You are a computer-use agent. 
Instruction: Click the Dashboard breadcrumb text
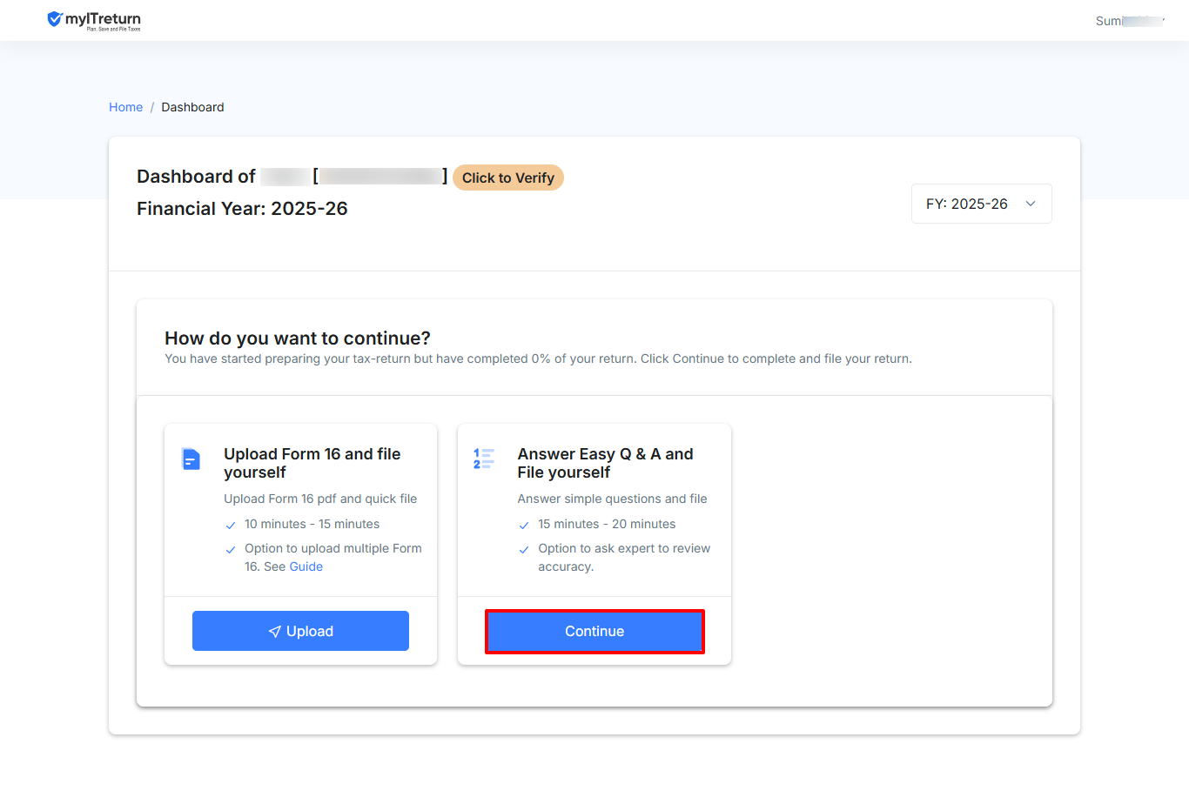tap(192, 107)
